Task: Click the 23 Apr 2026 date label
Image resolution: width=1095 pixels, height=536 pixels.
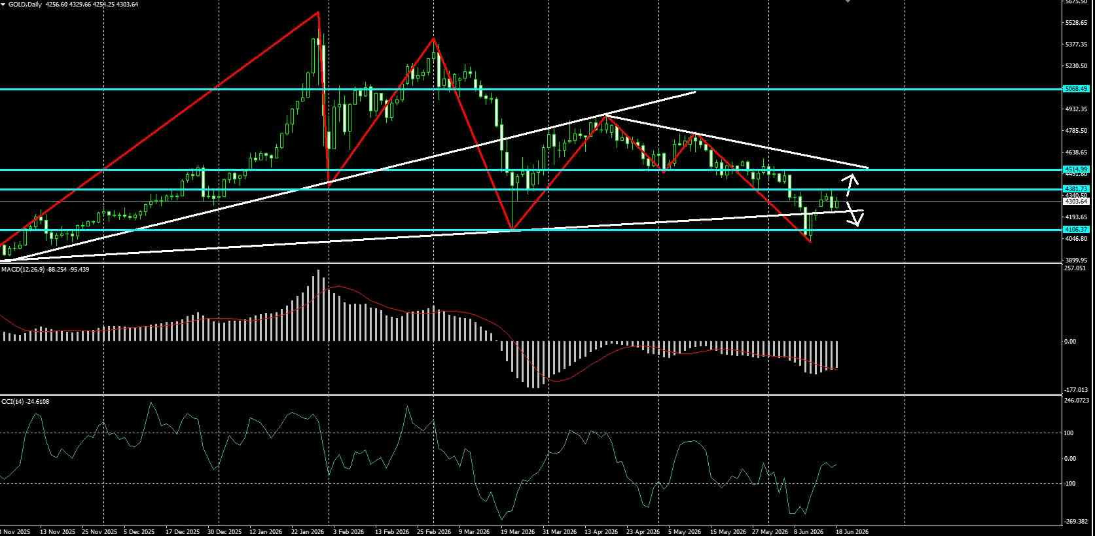Action: pos(643,531)
